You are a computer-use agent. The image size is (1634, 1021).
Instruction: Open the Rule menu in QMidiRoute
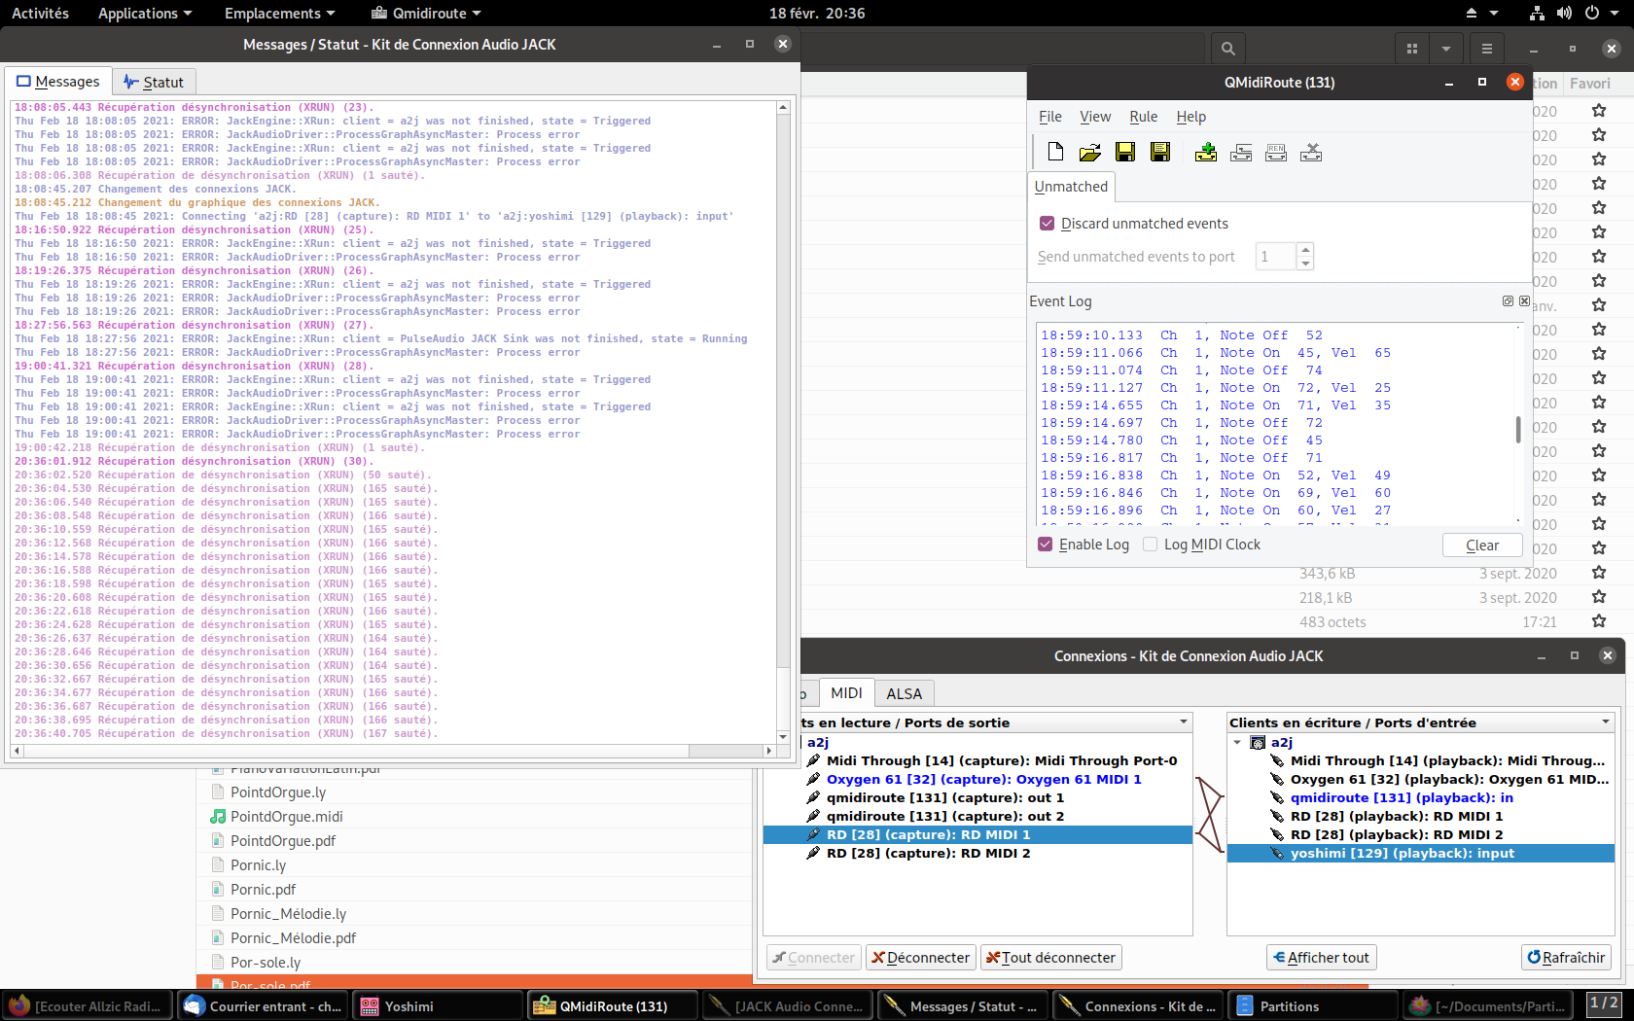point(1143,117)
